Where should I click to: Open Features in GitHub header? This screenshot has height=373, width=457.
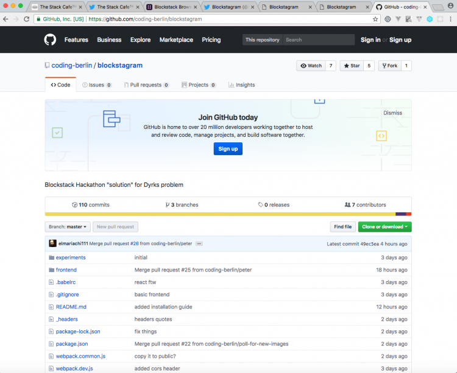76,40
